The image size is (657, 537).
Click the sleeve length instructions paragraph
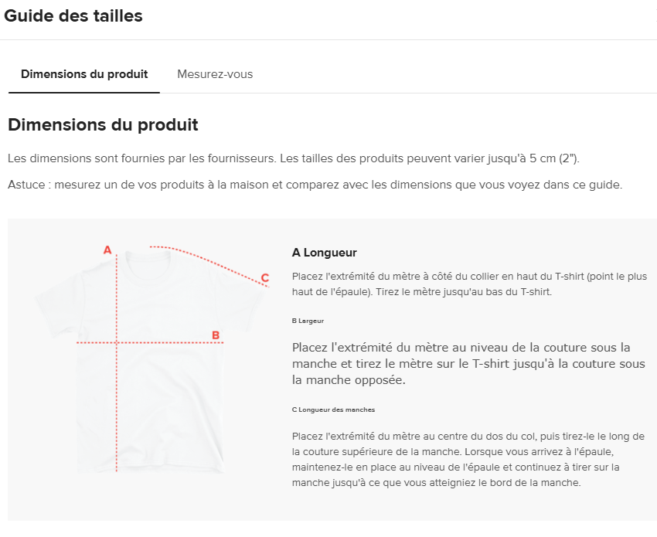coord(469,460)
